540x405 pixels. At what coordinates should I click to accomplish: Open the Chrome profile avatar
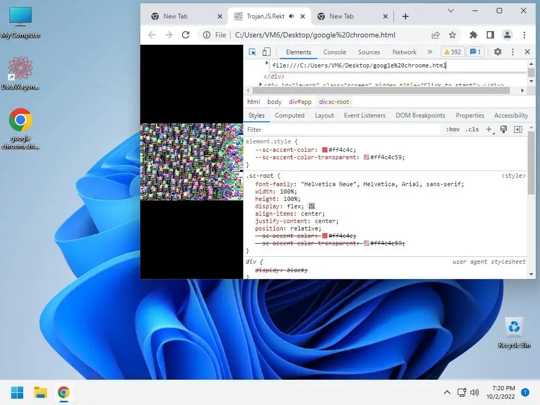tap(507, 35)
